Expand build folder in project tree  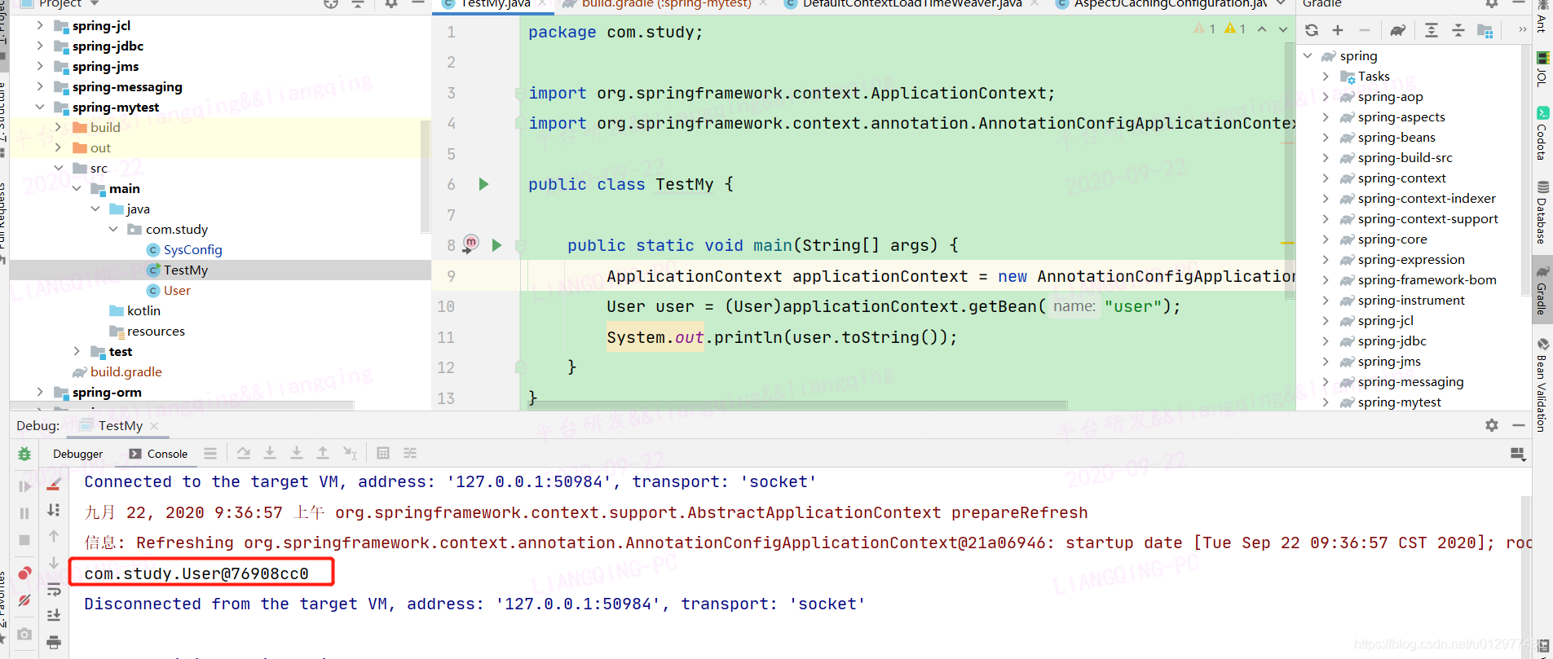pyautogui.click(x=58, y=127)
